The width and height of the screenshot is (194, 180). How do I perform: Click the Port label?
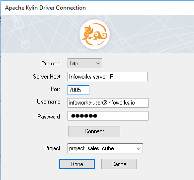pyautogui.click(x=55, y=89)
